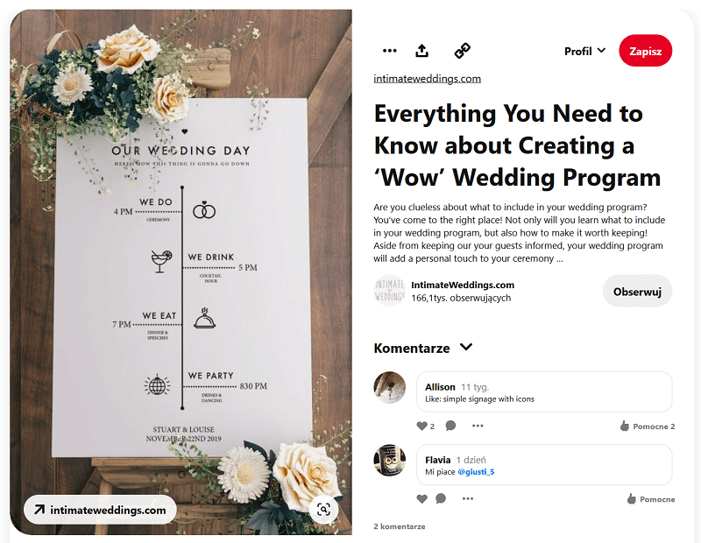
Task: Open more options on Allison's comment
Action: pos(478,426)
